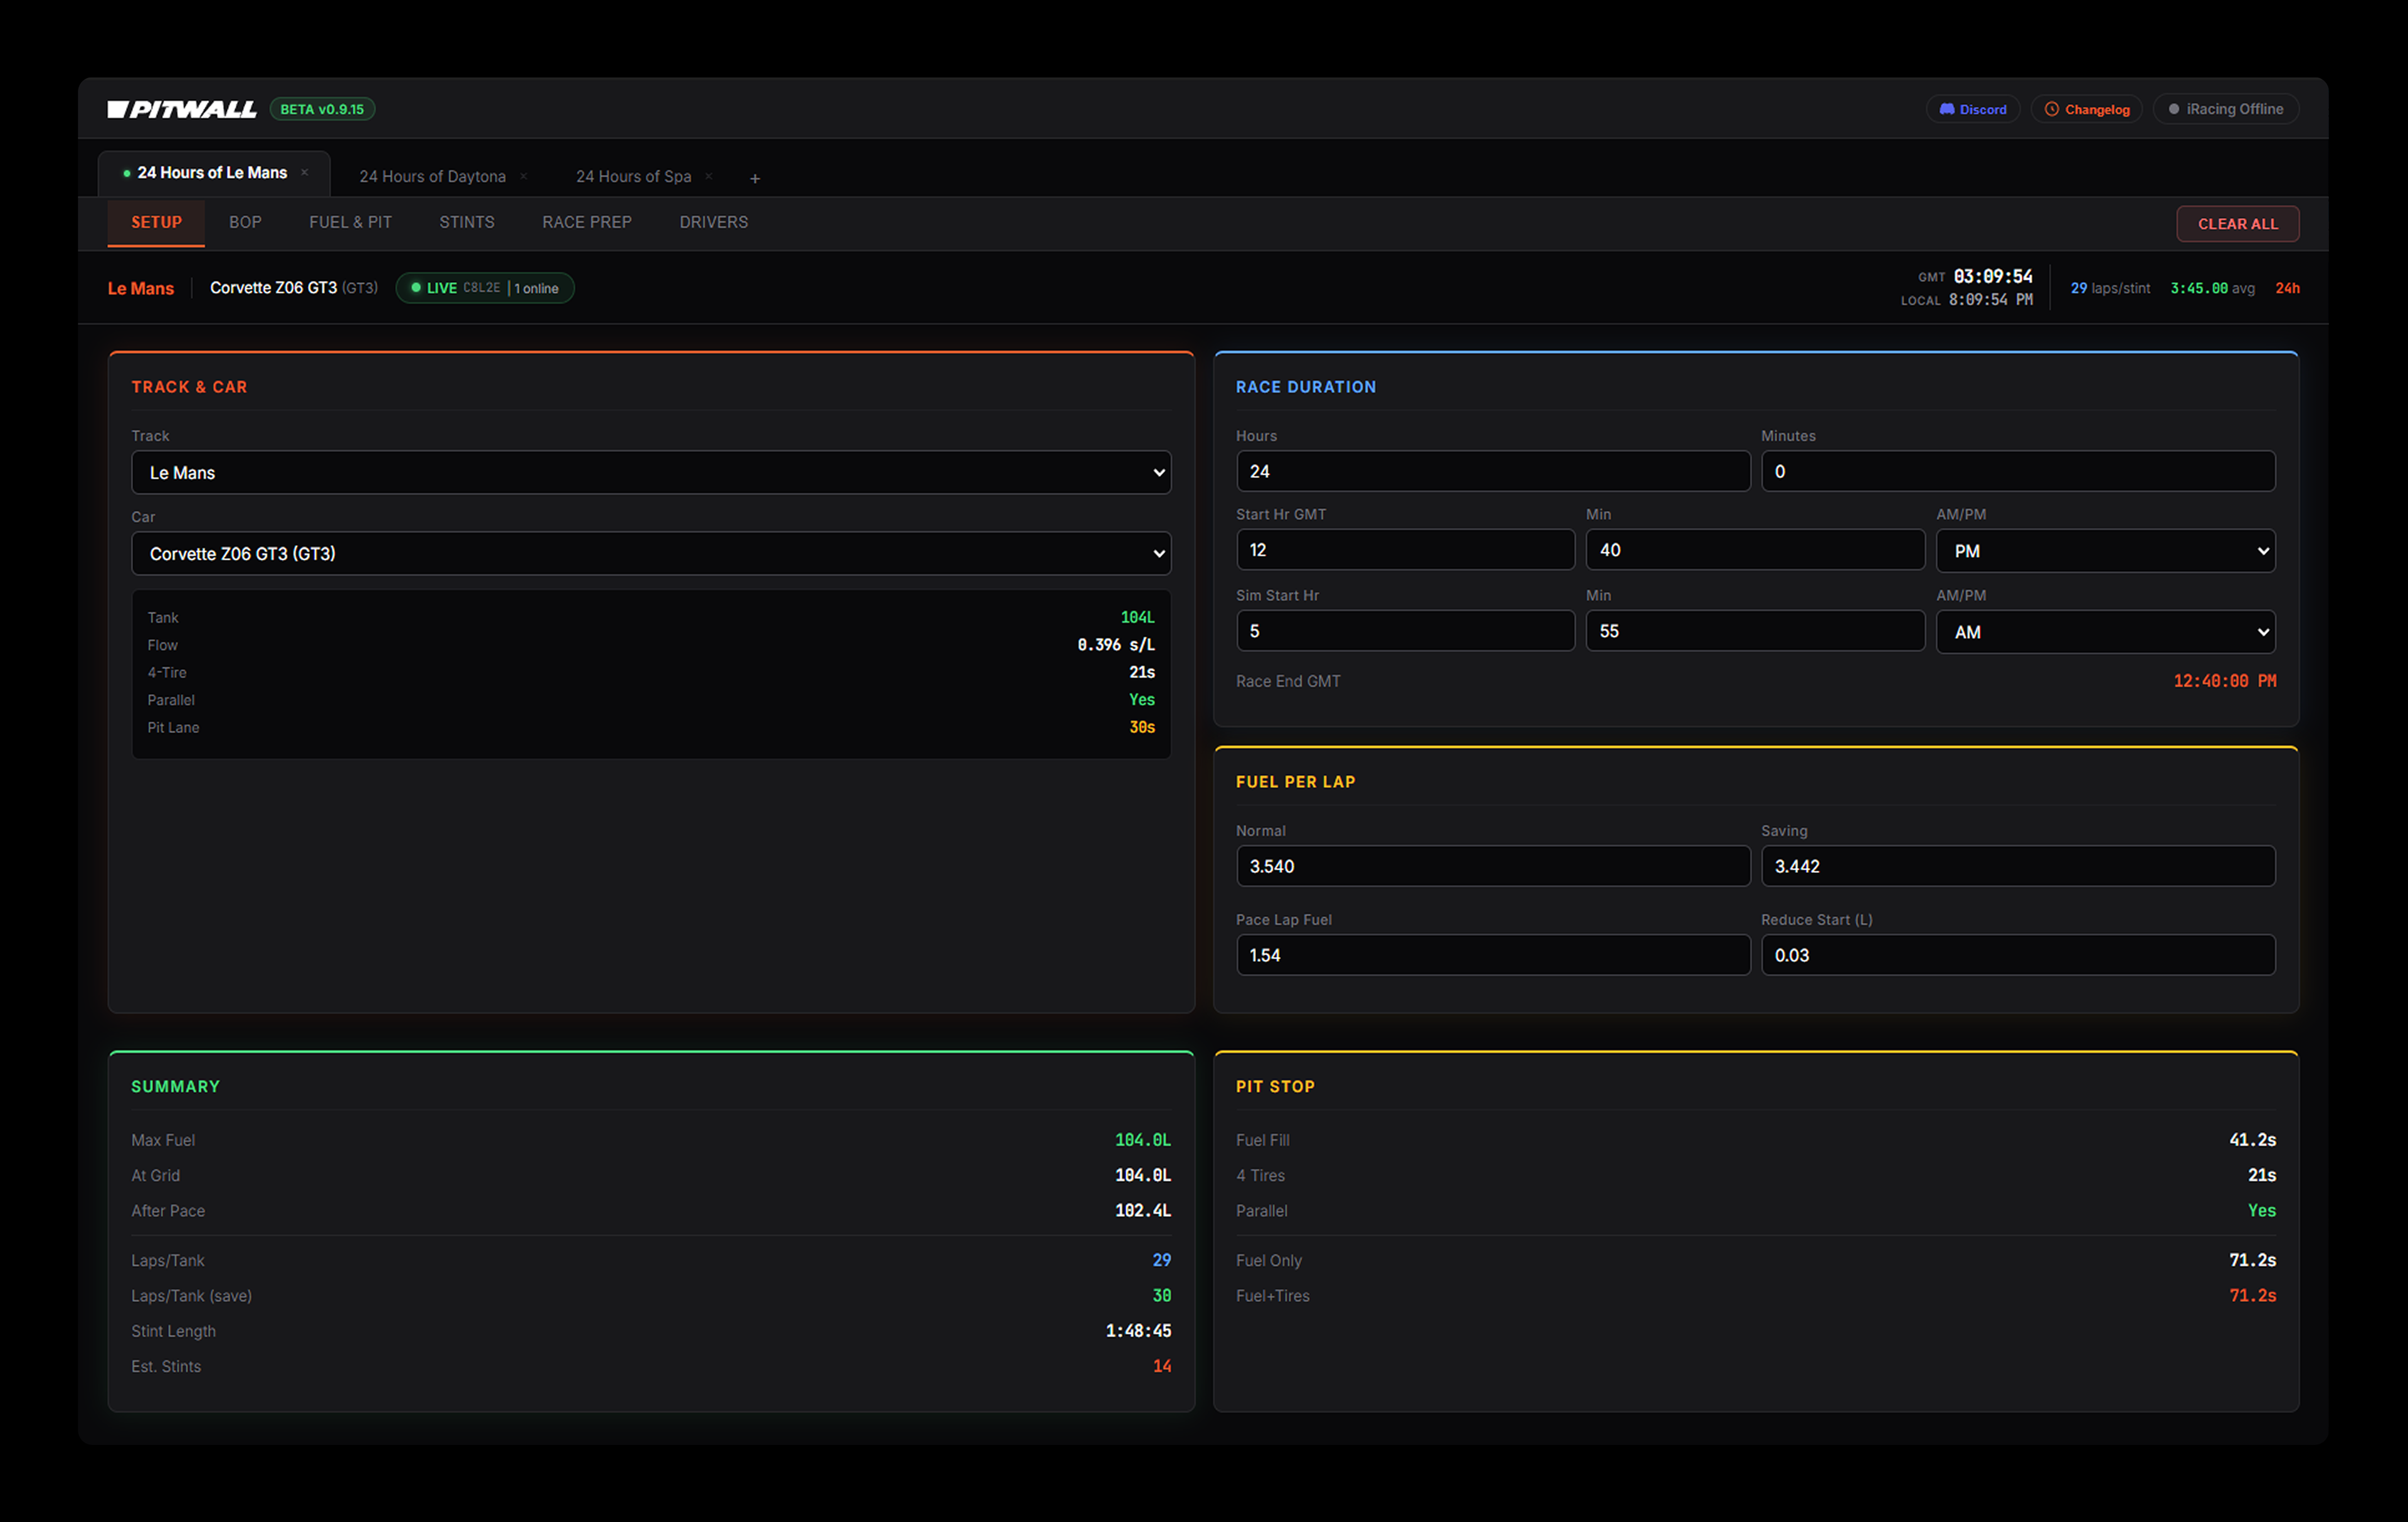The width and height of the screenshot is (2408, 1522).
Task: Add a new race tab with plus icon
Action: (x=755, y=178)
